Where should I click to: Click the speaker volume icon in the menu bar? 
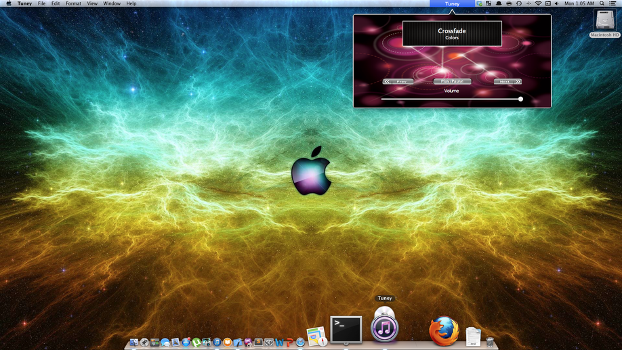[556, 3]
